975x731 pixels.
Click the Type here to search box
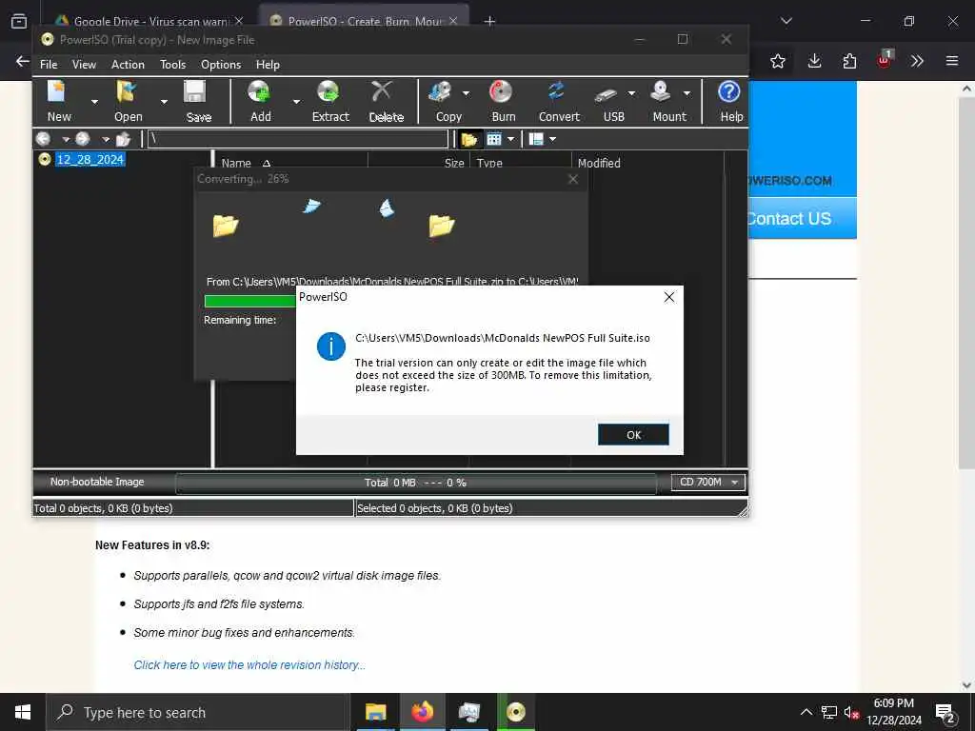(x=198, y=712)
